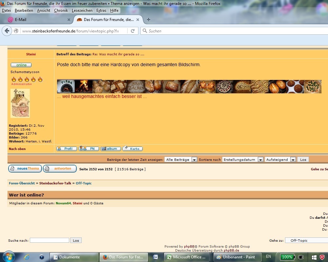328x262 pixels.
Task: Show Steini's location via Karte button
Action: click(133, 149)
